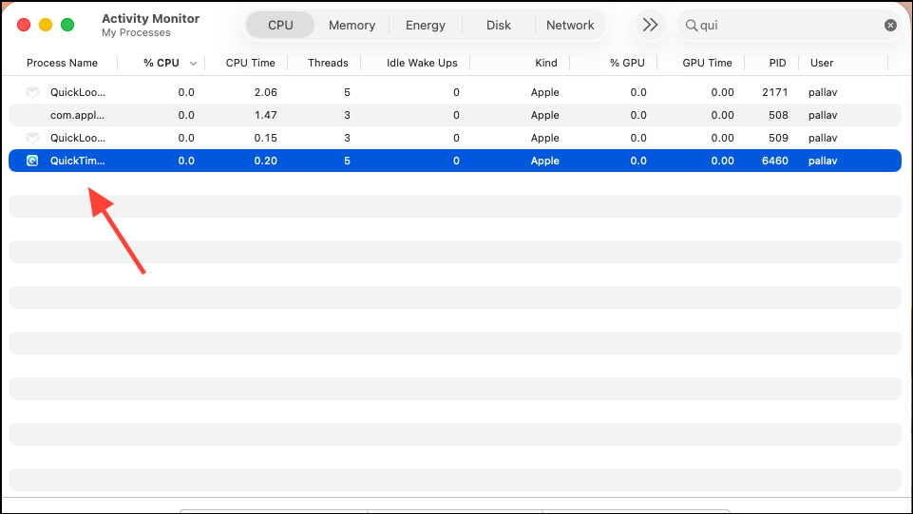
Task: Click the green full-screen window button
Action: point(67,25)
